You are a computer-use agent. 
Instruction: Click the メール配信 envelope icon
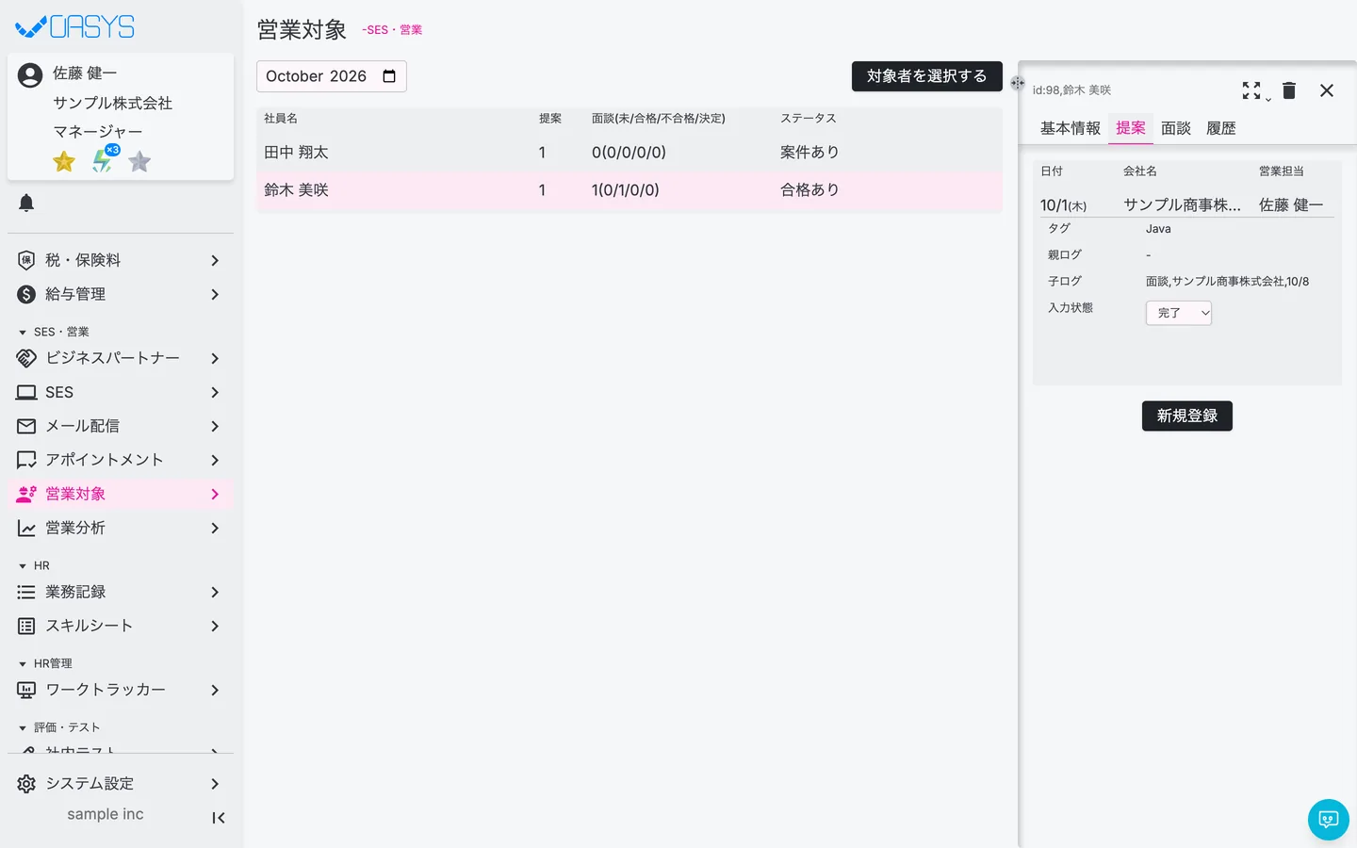pyautogui.click(x=26, y=426)
